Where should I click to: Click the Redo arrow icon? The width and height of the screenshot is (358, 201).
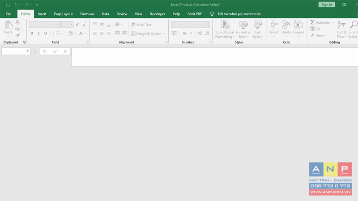coord(27,4)
